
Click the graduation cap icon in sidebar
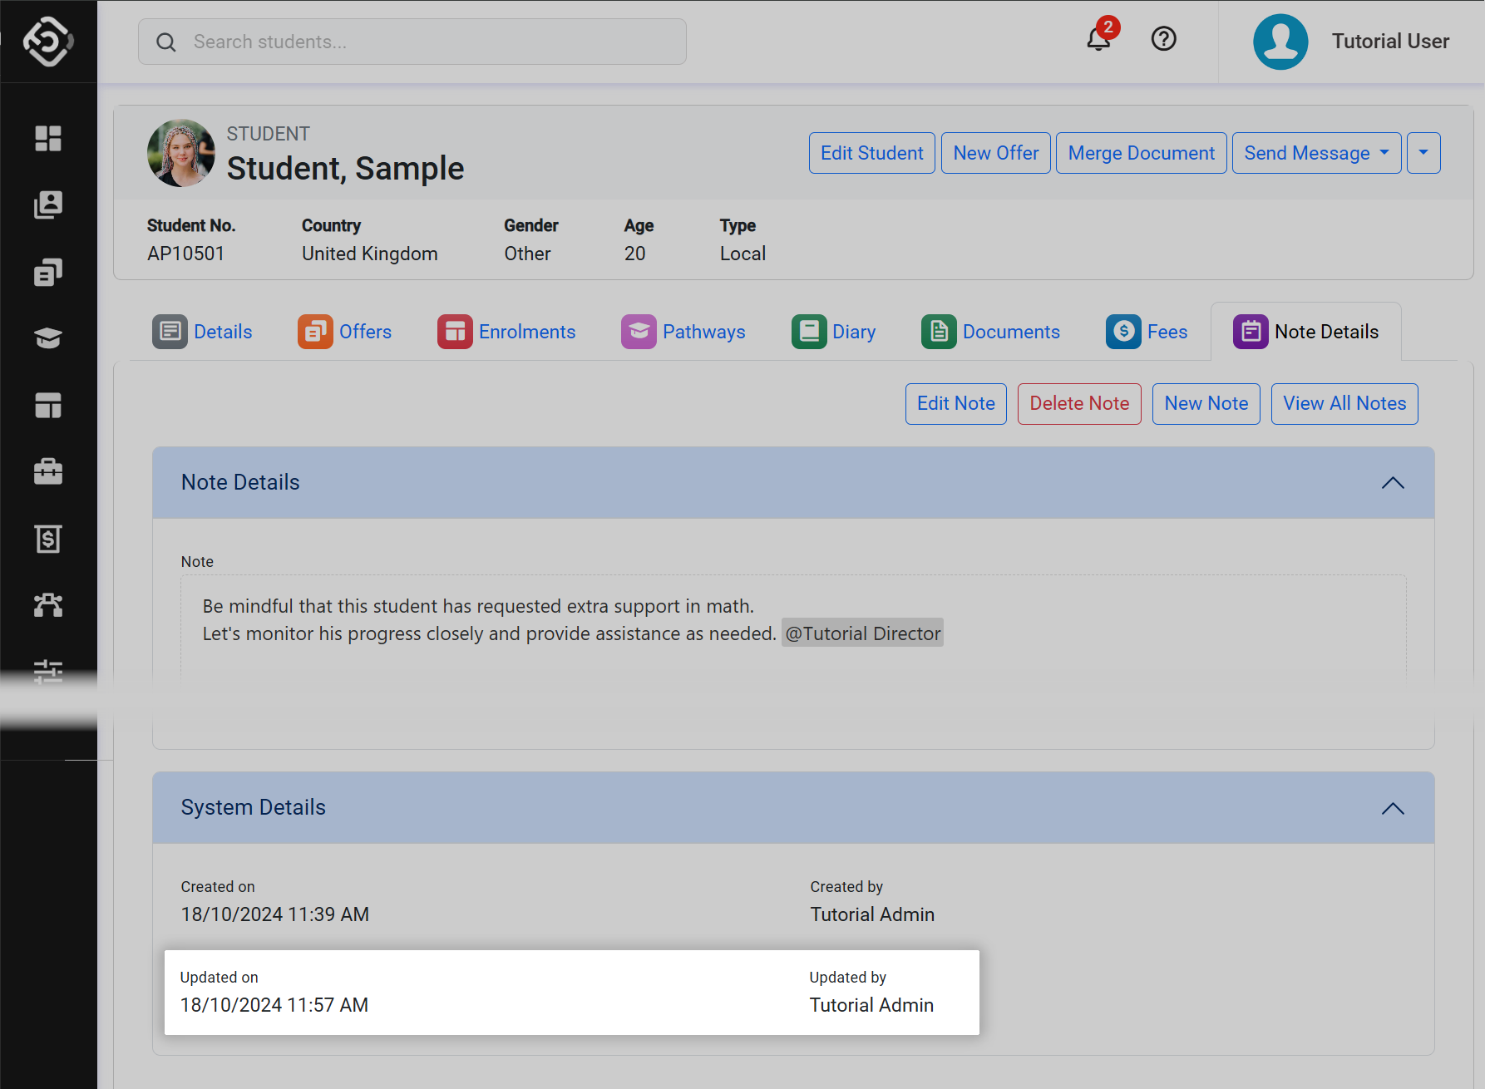click(x=48, y=338)
